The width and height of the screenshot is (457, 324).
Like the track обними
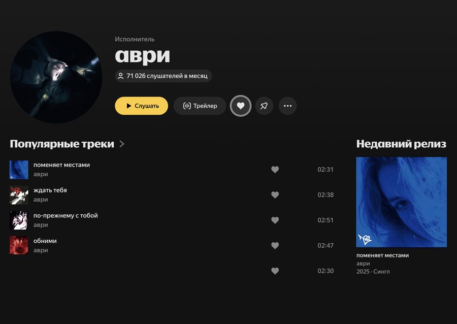(x=275, y=246)
